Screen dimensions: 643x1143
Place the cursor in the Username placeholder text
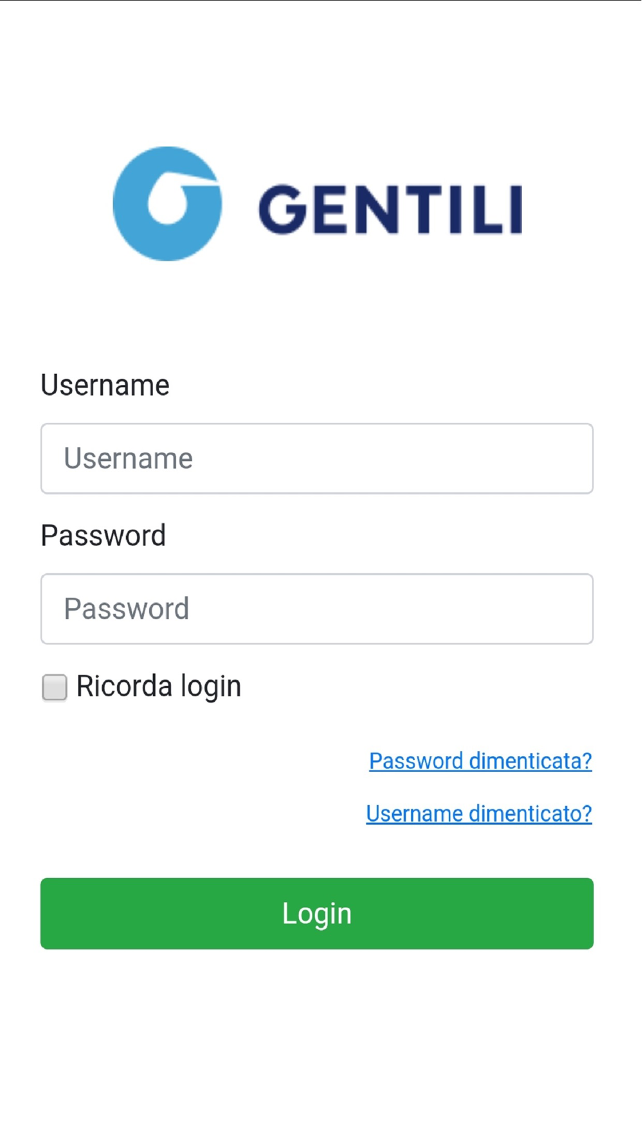(128, 458)
